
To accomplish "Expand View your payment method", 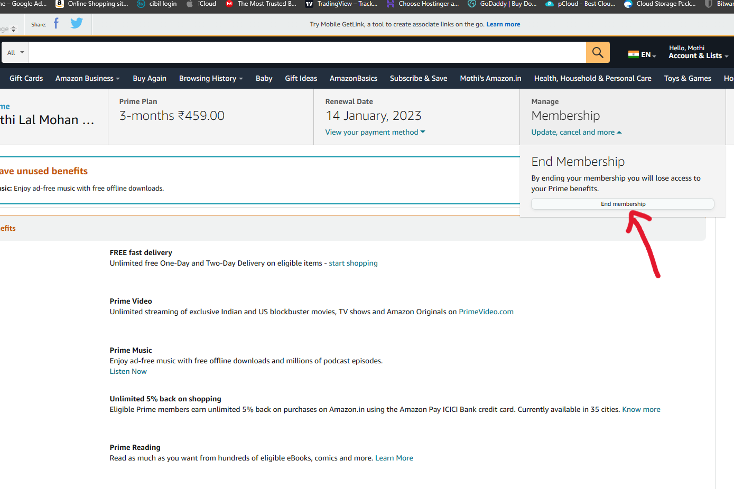I will pyautogui.click(x=375, y=132).
